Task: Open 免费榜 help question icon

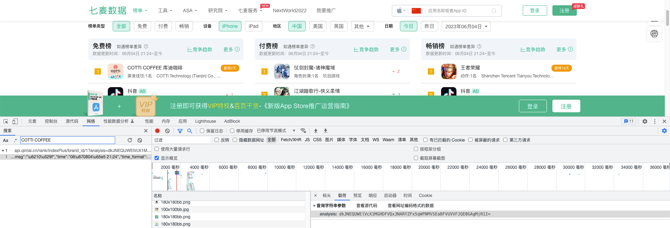Action: tap(146, 46)
